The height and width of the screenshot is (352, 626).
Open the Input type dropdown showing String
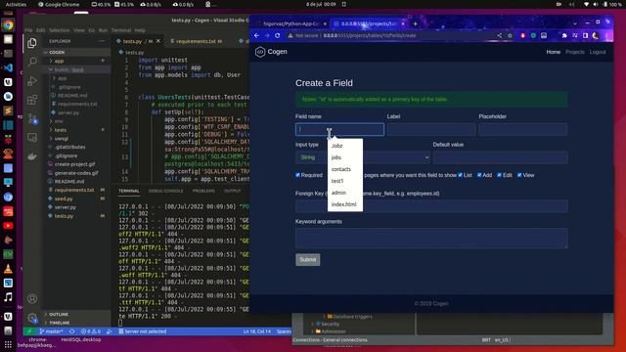363,157
